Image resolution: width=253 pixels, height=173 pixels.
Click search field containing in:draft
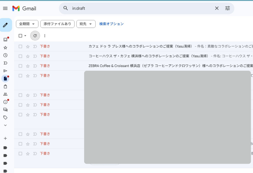pyautogui.click(x=138, y=8)
